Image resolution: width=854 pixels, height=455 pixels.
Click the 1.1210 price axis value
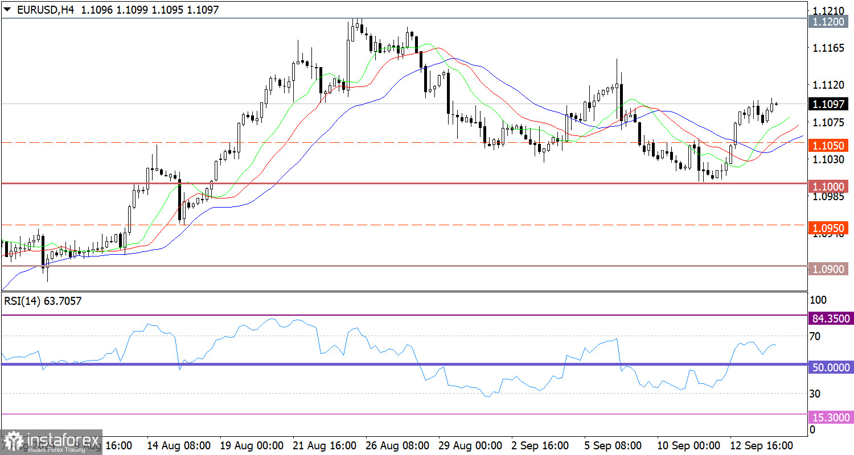pyautogui.click(x=828, y=11)
